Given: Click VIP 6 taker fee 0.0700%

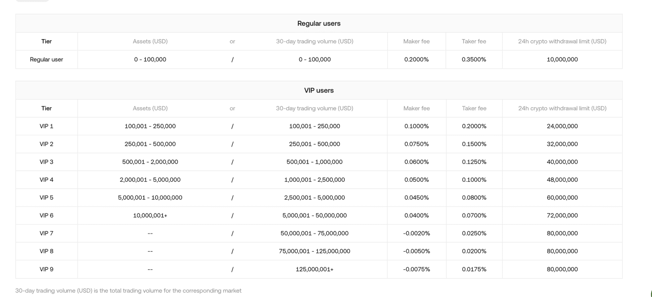Looking at the screenshot, I should tap(474, 216).
